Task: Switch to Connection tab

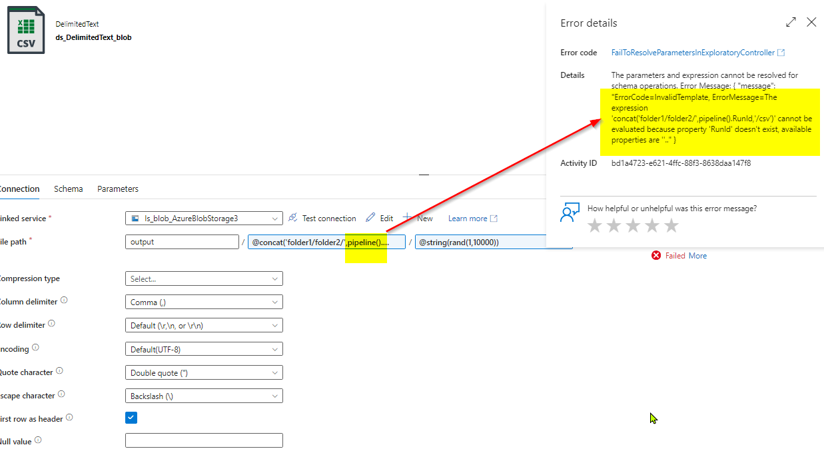Action: [x=19, y=189]
